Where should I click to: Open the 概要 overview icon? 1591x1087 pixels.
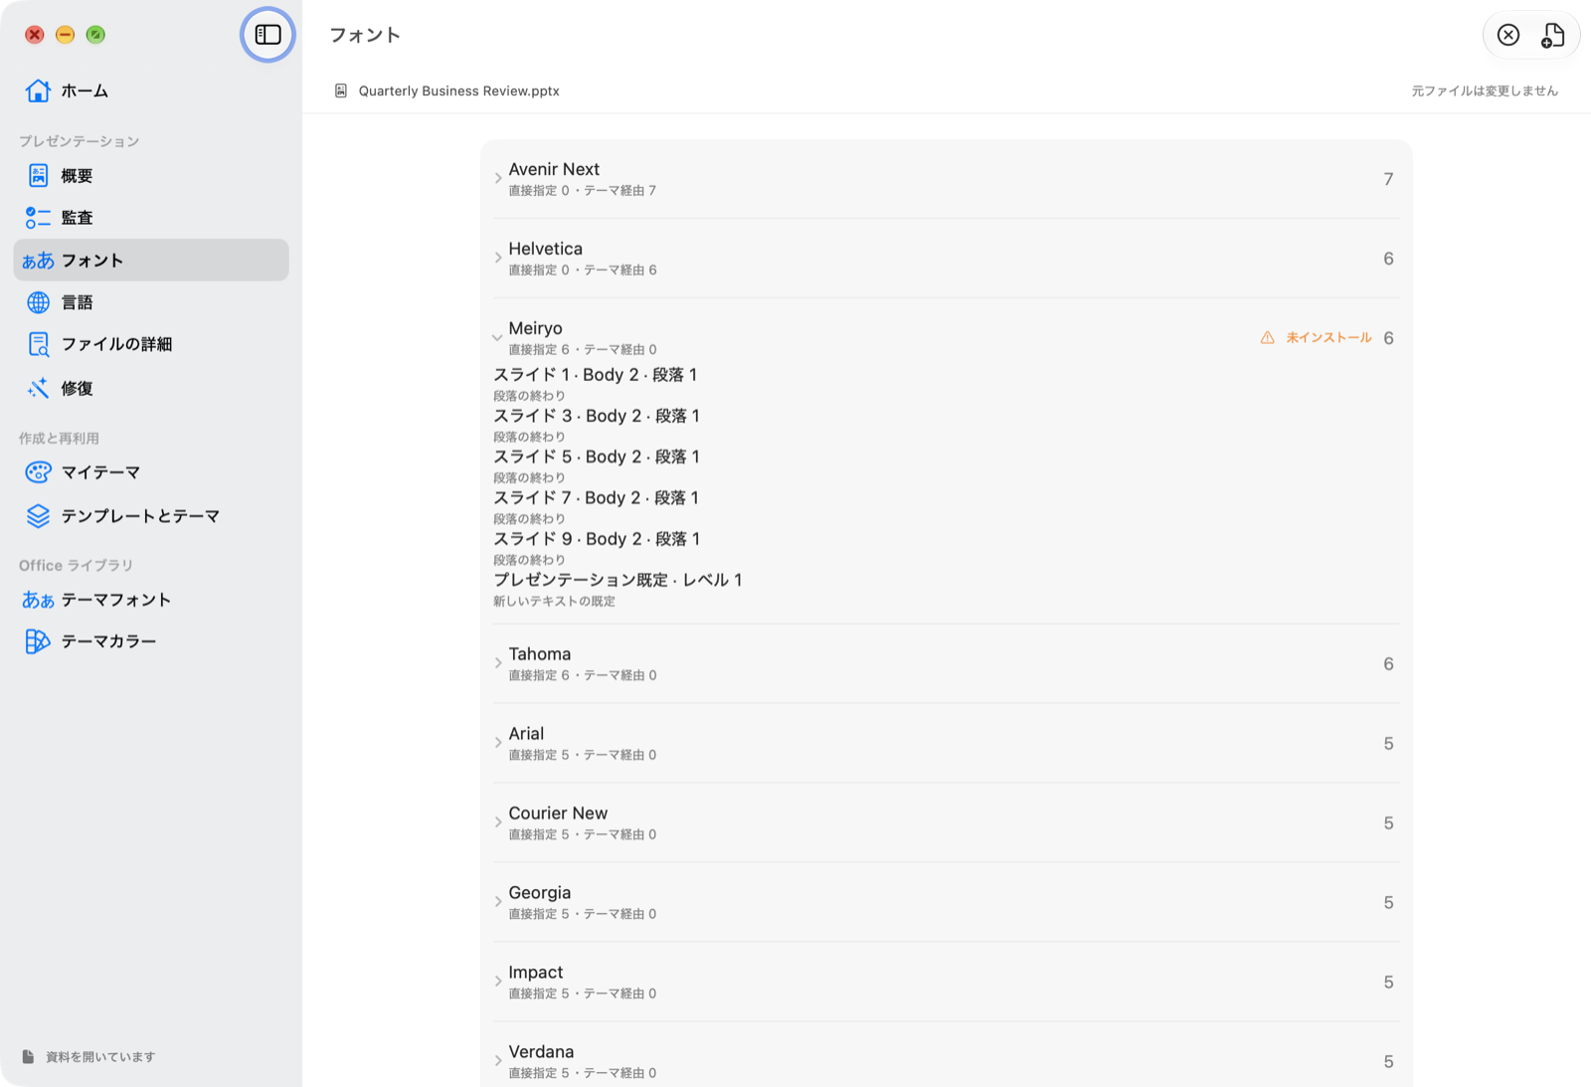click(x=38, y=176)
